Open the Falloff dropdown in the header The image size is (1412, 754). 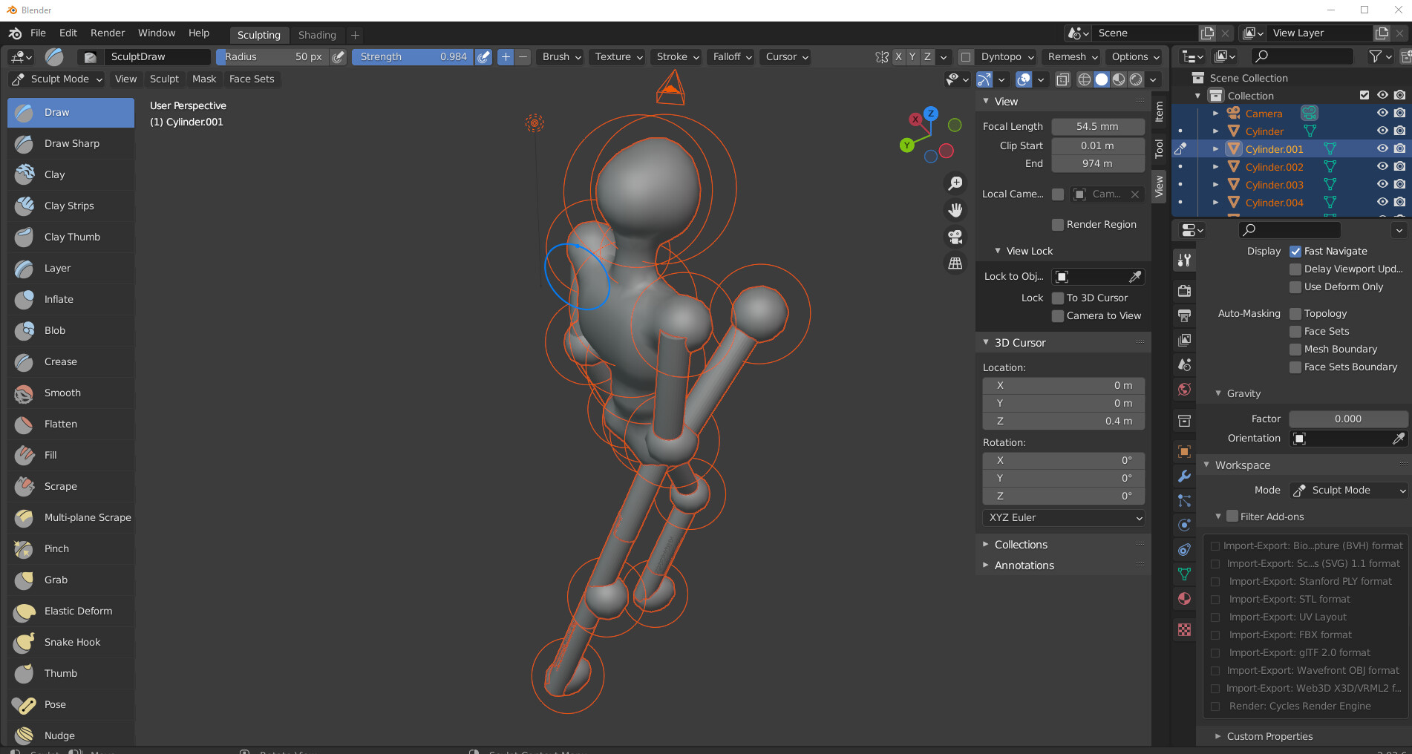coord(730,56)
